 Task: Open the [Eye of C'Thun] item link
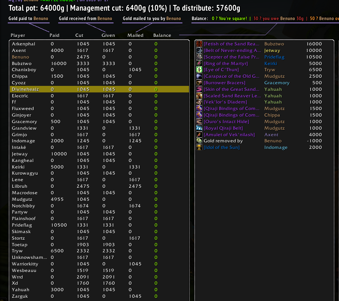tap(221, 70)
